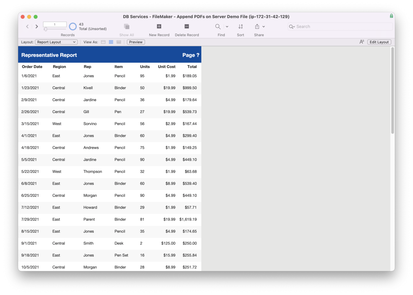Select the rep name Kivell
Image resolution: width=413 pixels, height=295 pixels.
tap(88, 88)
